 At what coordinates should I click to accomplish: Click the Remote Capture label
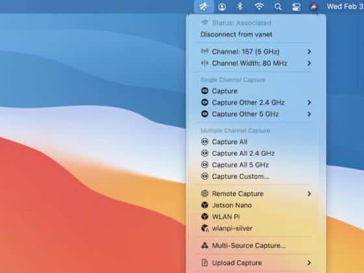[x=238, y=194]
